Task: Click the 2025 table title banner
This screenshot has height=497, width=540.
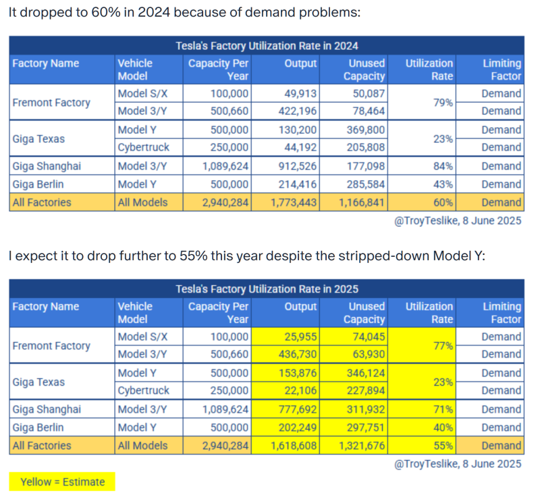Action: [x=267, y=289]
